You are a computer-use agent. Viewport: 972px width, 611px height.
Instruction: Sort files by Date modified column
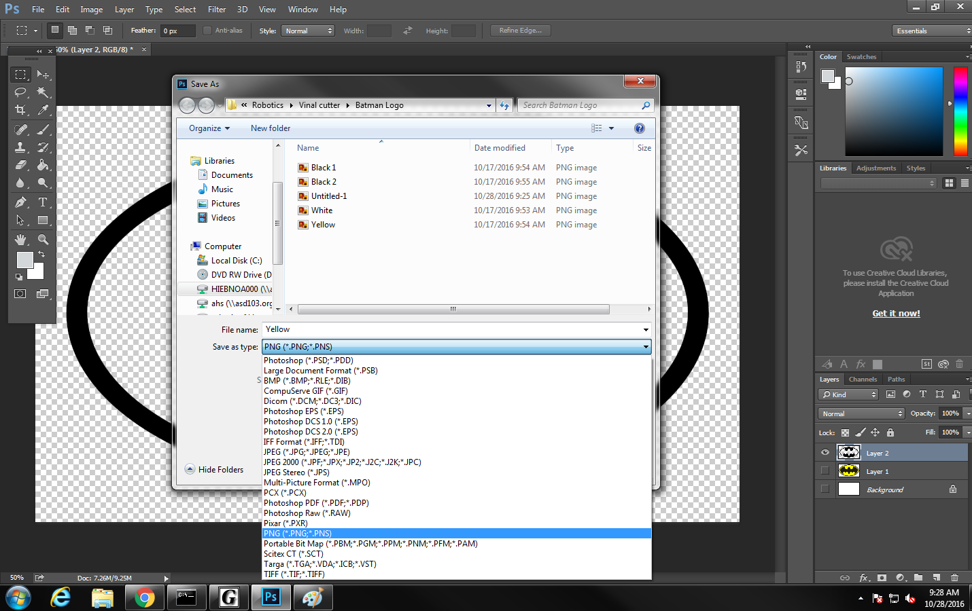pyautogui.click(x=500, y=148)
